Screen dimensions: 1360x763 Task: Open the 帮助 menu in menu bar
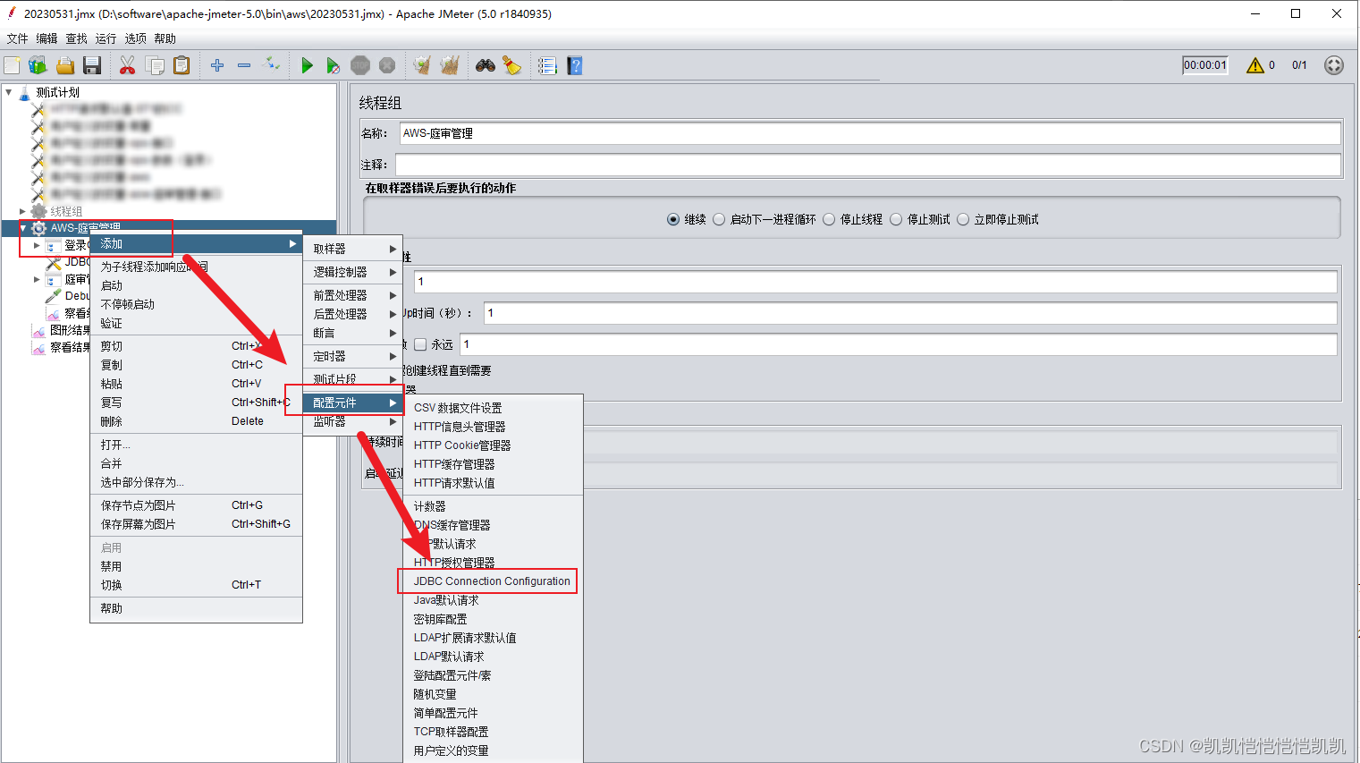tap(165, 38)
